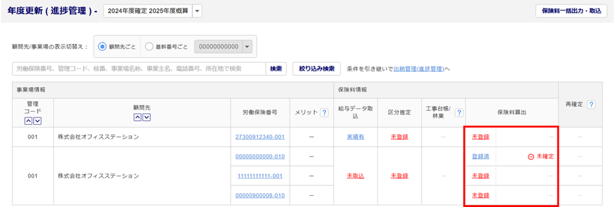Open help icon next to 再確定

coord(591,105)
